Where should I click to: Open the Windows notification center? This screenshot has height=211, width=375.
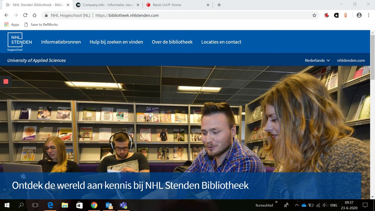click(365, 205)
